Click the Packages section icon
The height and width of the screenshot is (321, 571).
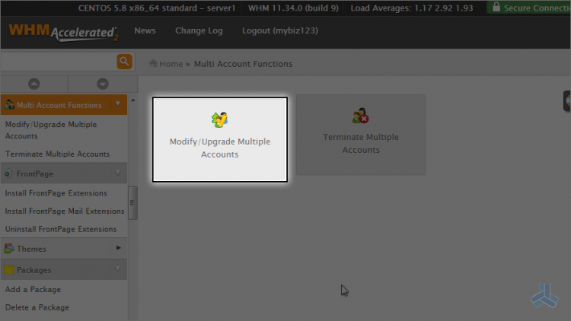(9, 270)
